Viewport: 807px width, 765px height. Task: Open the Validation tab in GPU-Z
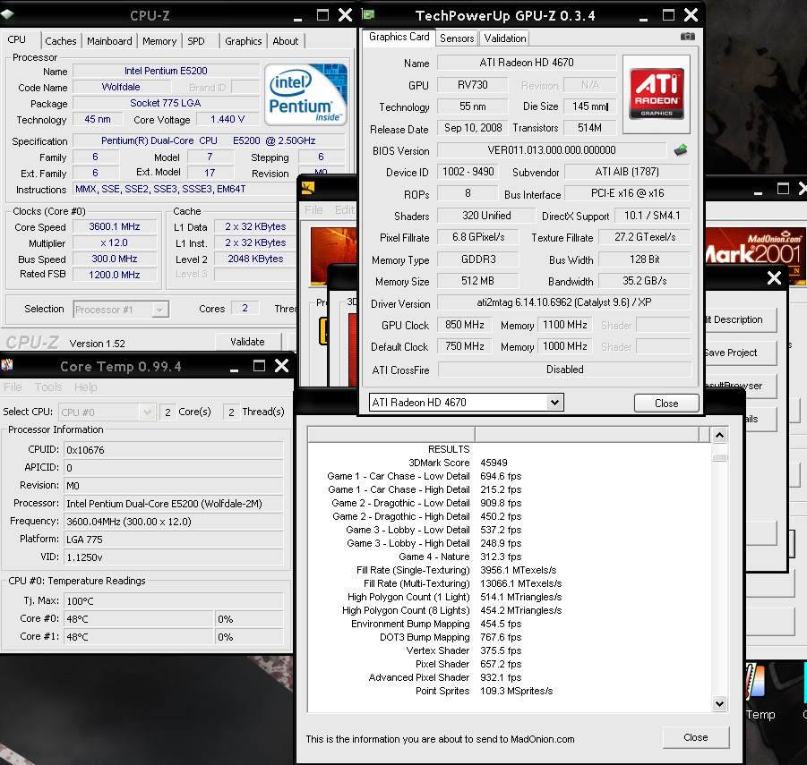pyautogui.click(x=505, y=38)
